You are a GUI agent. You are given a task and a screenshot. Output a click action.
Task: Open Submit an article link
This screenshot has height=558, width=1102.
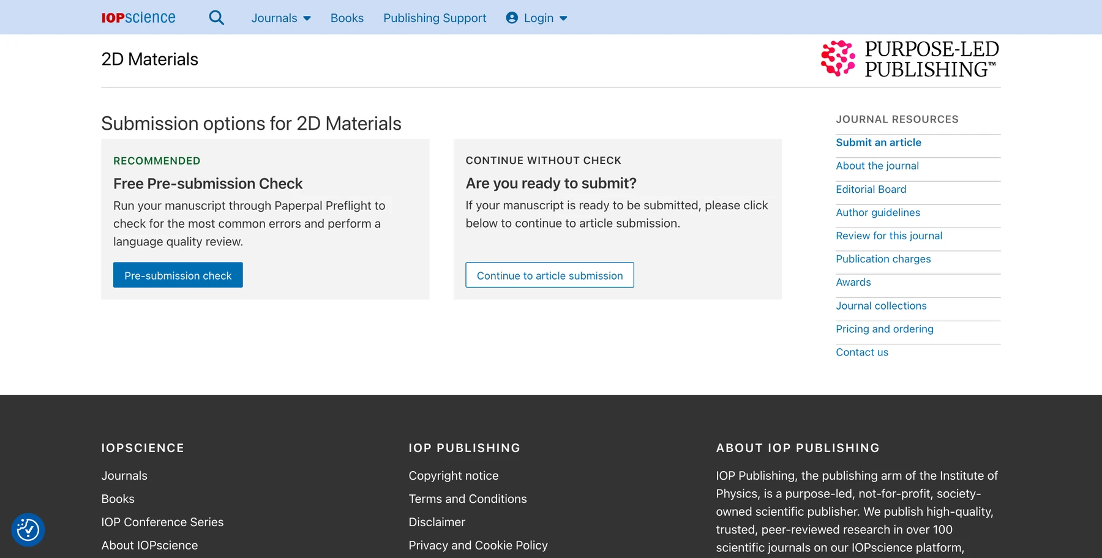(x=879, y=143)
